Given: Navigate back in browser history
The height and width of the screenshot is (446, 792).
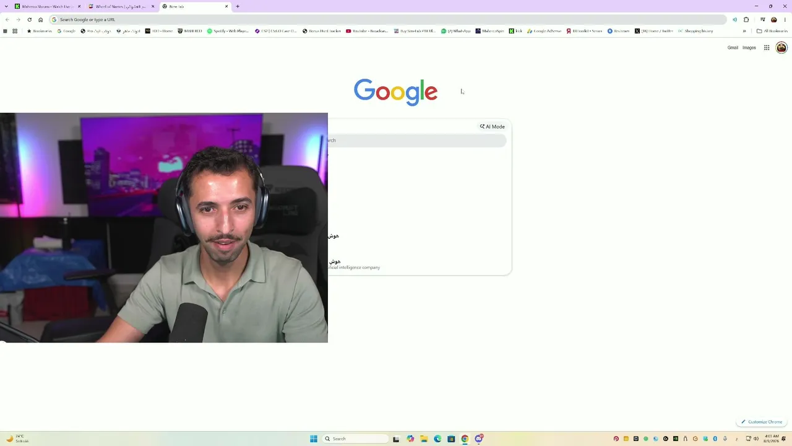Looking at the screenshot, I should (7, 20).
